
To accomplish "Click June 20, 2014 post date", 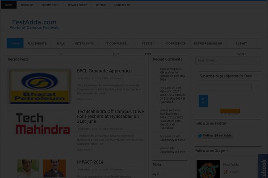I will [x=100, y=78].
